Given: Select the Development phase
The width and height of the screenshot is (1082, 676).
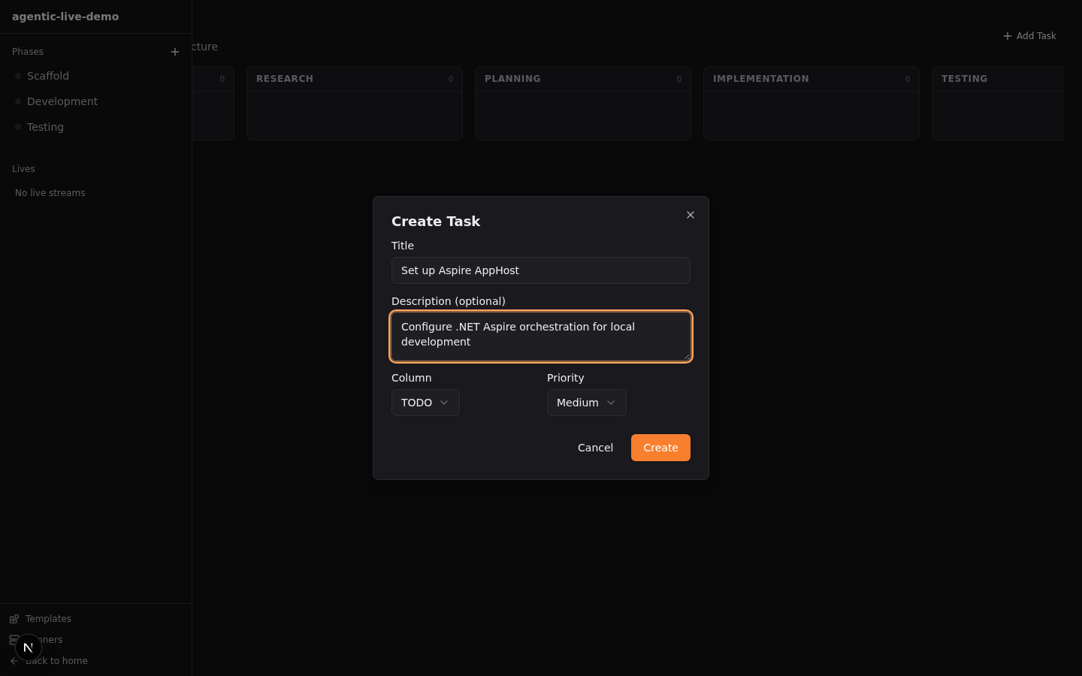Looking at the screenshot, I should 62,101.
